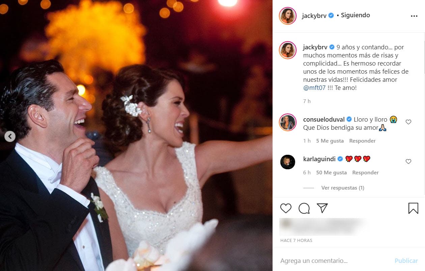
Task: Share the post using the paper plane icon
Action: [322, 208]
